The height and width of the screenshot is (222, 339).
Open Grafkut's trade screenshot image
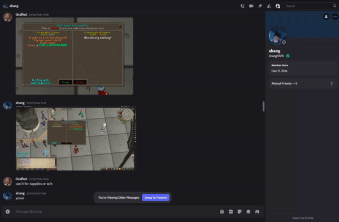click(75, 56)
